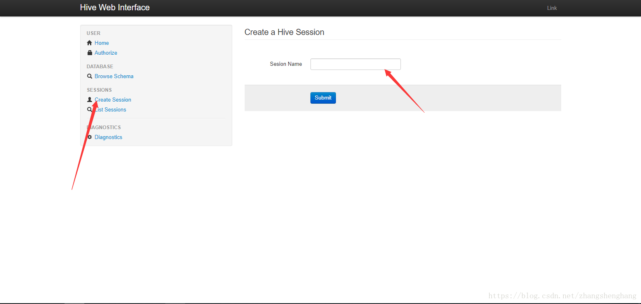Open the Browse Schema link
The width and height of the screenshot is (641, 304).
pos(114,76)
